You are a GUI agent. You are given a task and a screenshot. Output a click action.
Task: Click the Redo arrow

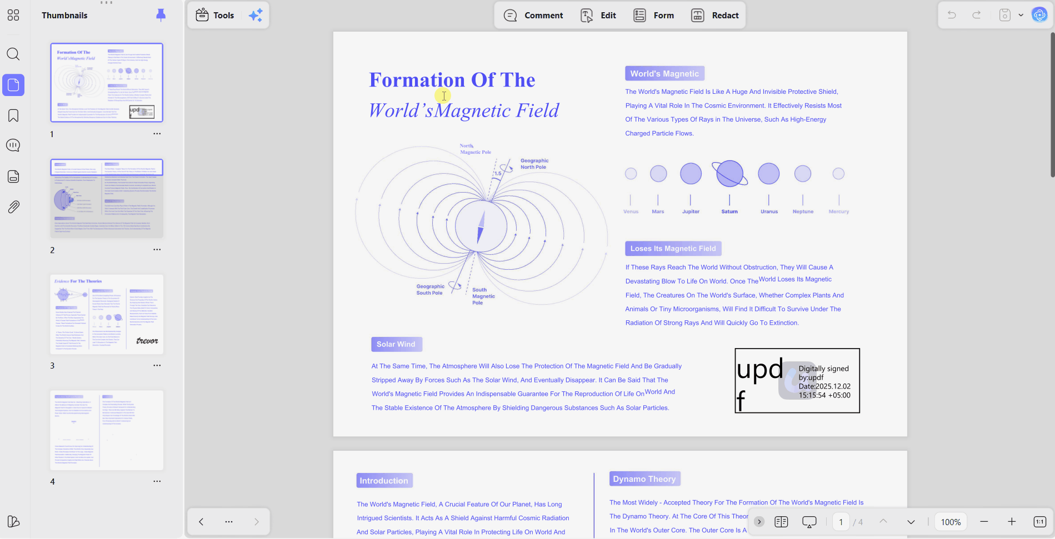point(976,15)
